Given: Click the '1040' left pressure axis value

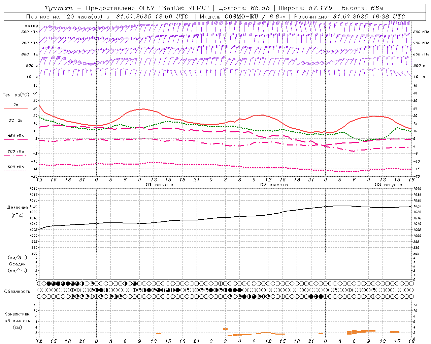Looking at the screenshot, I should point(34,189).
